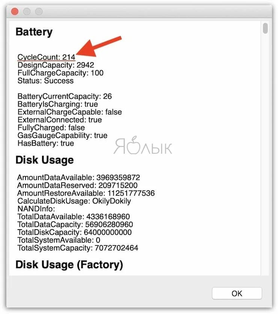Click the grayed-out minimize window button
The image size is (278, 314).
pyautogui.click(x=27, y=11)
